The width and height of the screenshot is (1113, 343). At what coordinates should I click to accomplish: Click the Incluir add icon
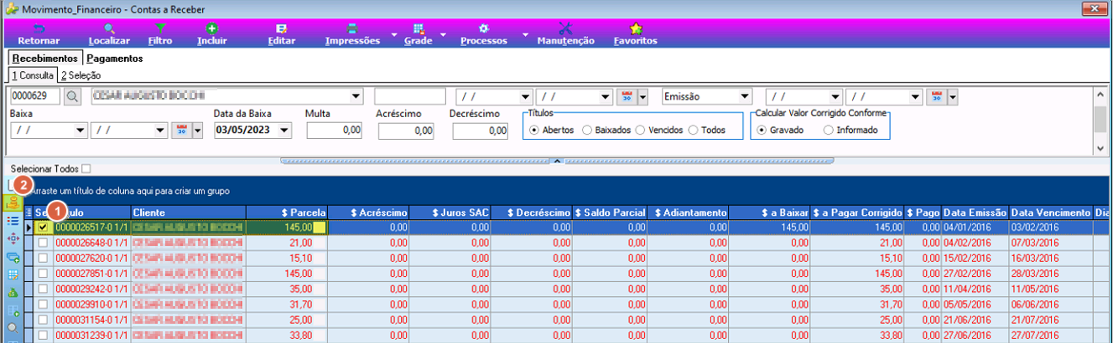coord(212,28)
